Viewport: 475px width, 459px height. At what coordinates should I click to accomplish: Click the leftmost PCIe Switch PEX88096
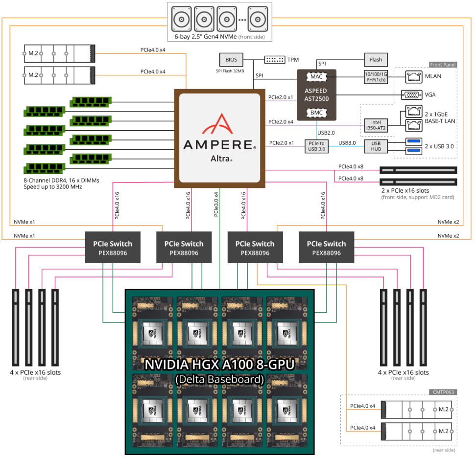pos(112,247)
